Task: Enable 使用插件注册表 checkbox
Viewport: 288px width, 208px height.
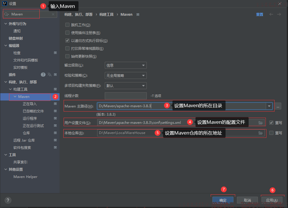Action: coord(67,33)
